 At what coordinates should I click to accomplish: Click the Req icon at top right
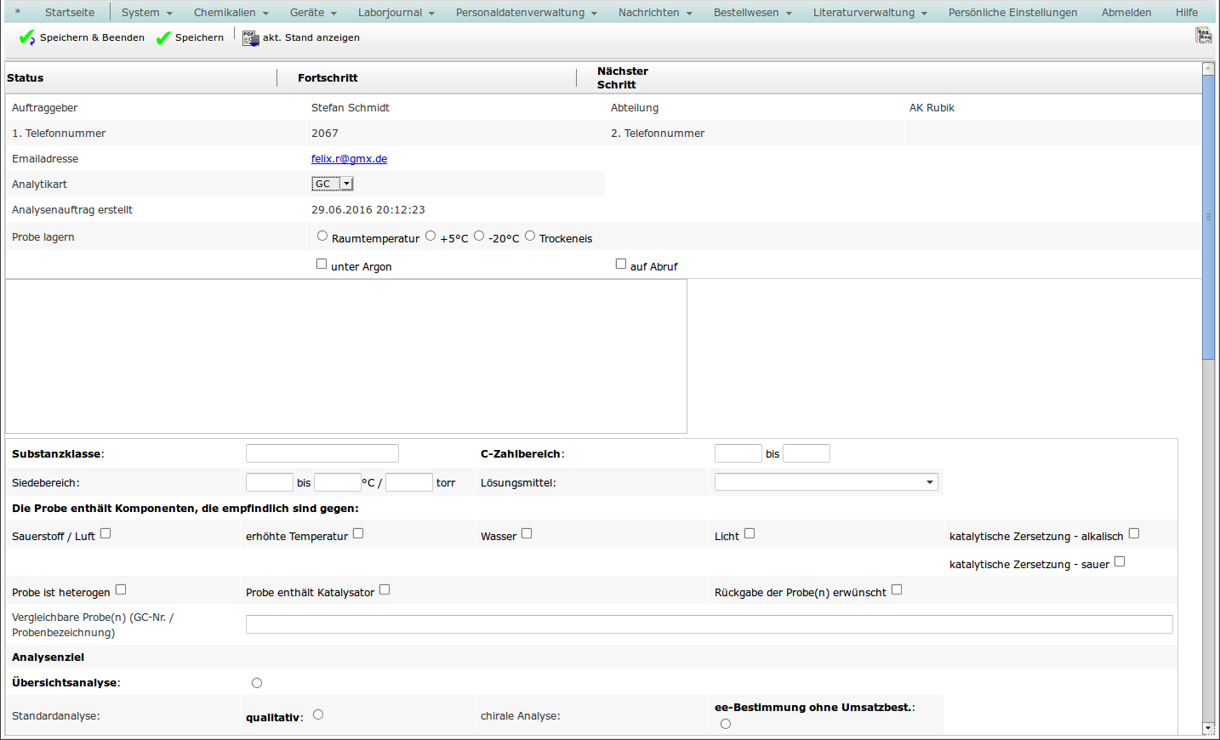[1203, 35]
